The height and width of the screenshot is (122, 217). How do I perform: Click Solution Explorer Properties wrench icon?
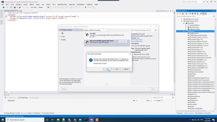click(x=201, y=14)
